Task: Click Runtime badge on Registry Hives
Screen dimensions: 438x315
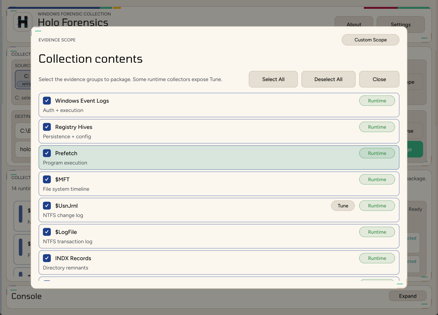Action: 377,127
